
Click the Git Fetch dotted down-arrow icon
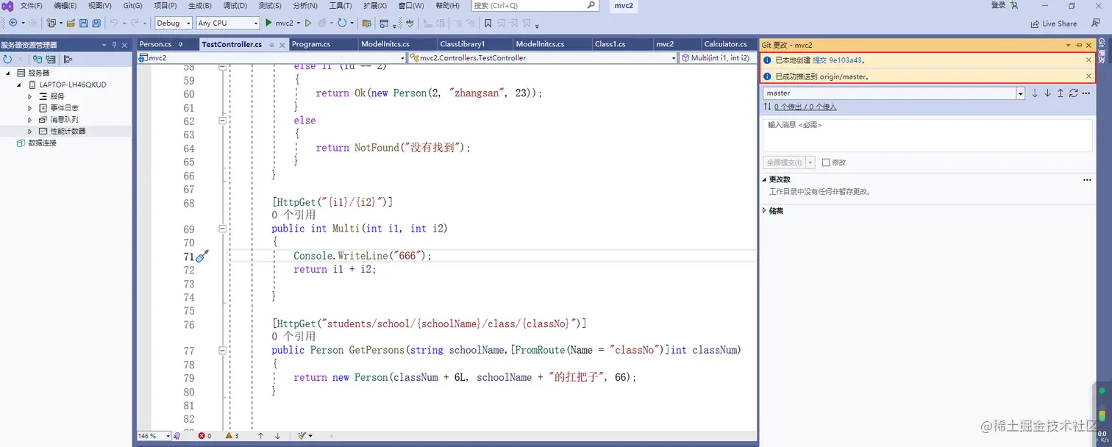1035,93
